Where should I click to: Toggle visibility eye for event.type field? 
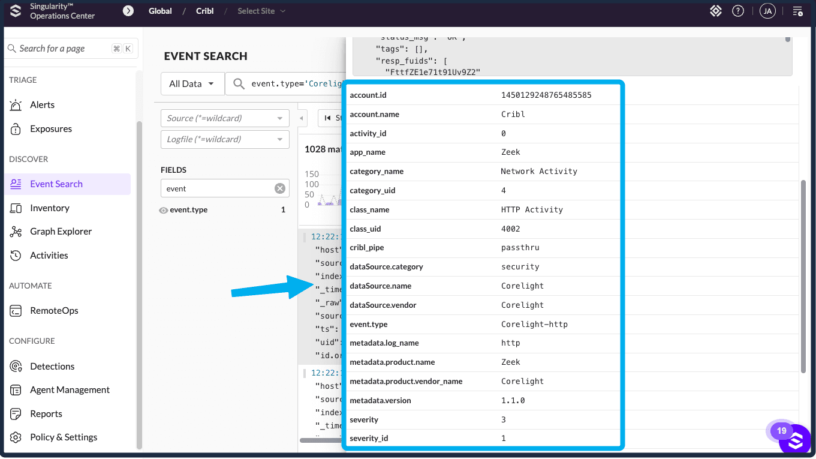click(x=163, y=211)
